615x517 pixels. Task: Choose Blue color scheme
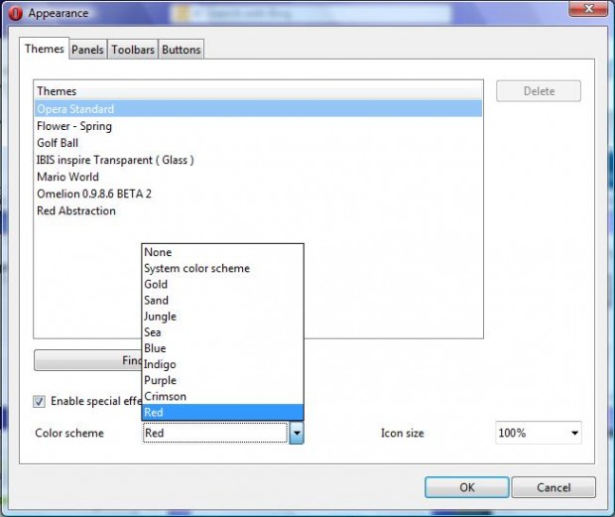[x=222, y=348]
